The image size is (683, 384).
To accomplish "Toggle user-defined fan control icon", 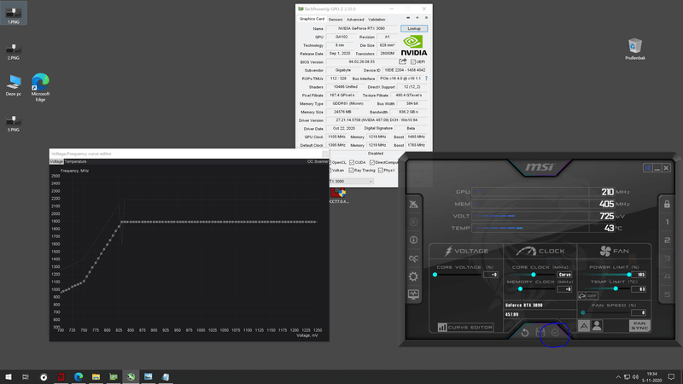I will click(597, 326).
